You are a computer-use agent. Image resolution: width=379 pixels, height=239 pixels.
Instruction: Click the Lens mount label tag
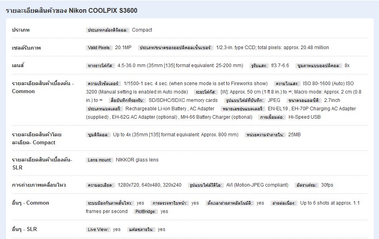pos(100,160)
